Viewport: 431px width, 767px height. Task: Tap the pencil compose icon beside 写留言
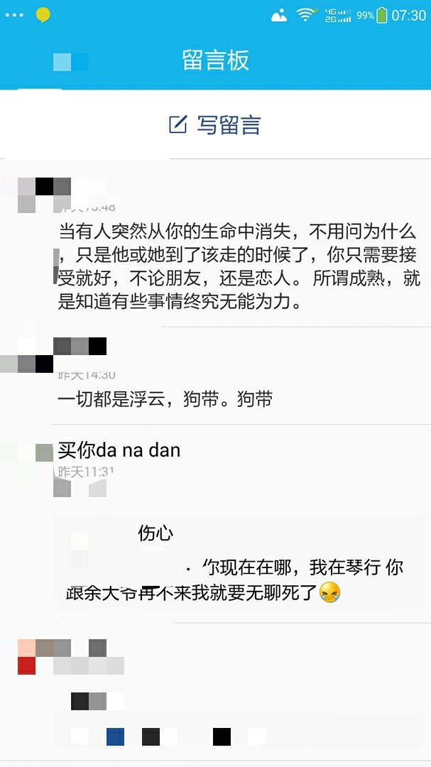coord(178,124)
